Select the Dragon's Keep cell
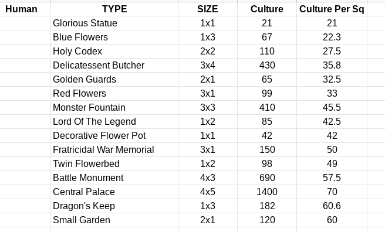This screenshot has height=232, width=385. tap(114, 206)
